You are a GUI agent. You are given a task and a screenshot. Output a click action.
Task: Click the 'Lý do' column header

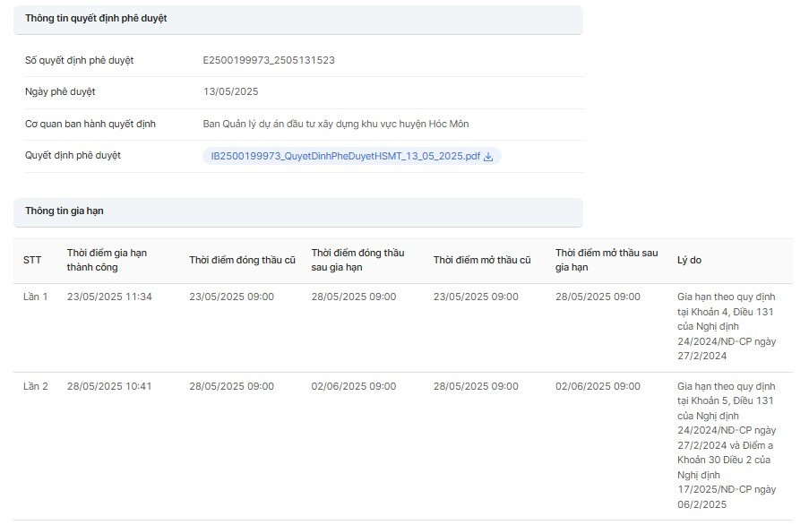(689, 261)
